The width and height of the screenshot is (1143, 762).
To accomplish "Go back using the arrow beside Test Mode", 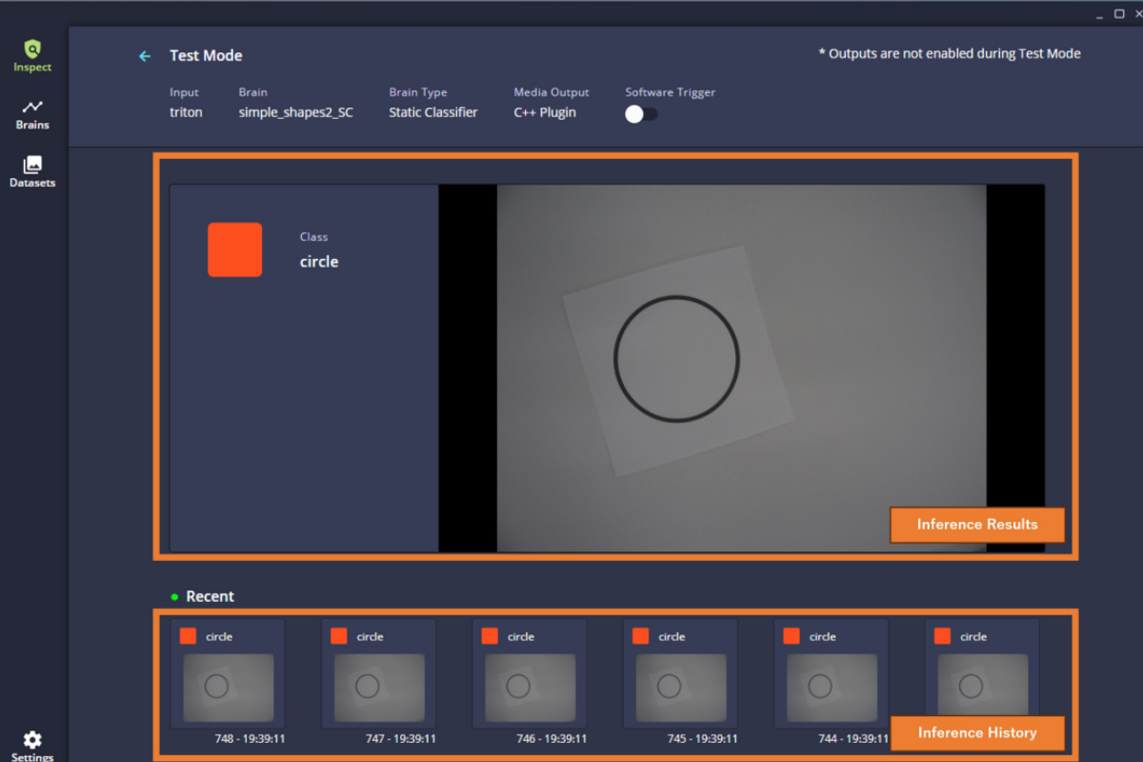I will pyautogui.click(x=145, y=56).
